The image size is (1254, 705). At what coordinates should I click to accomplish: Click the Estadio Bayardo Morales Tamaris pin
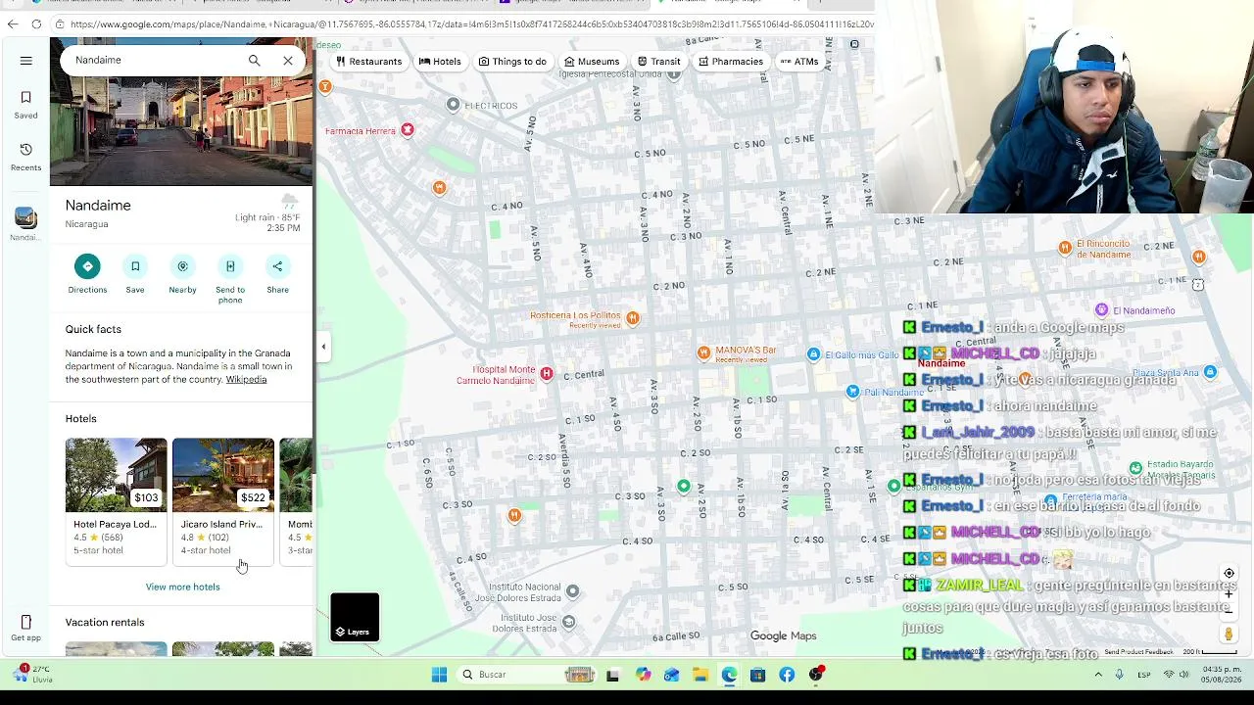point(1135,468)
